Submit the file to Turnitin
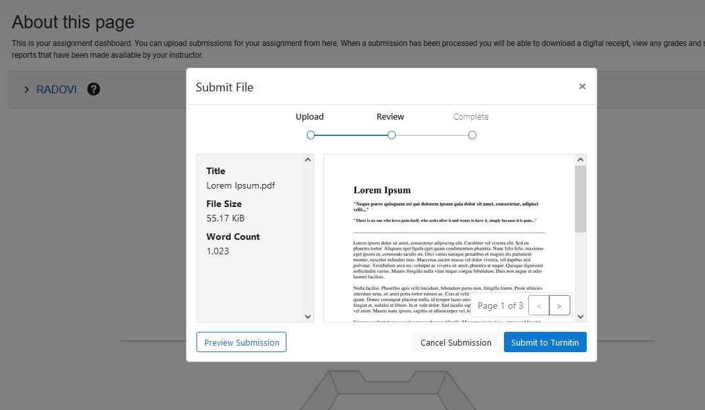 545,342
